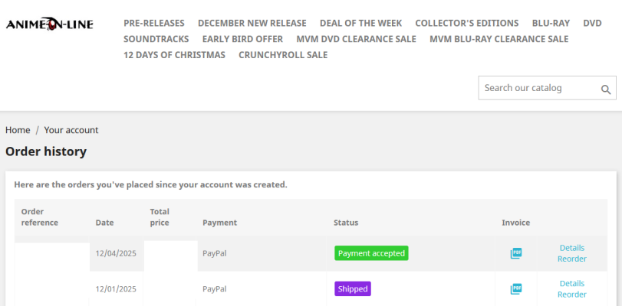Screen dimensions: 622x306
Task: Open Deal of the Week
Action: (x=360, y=23)
